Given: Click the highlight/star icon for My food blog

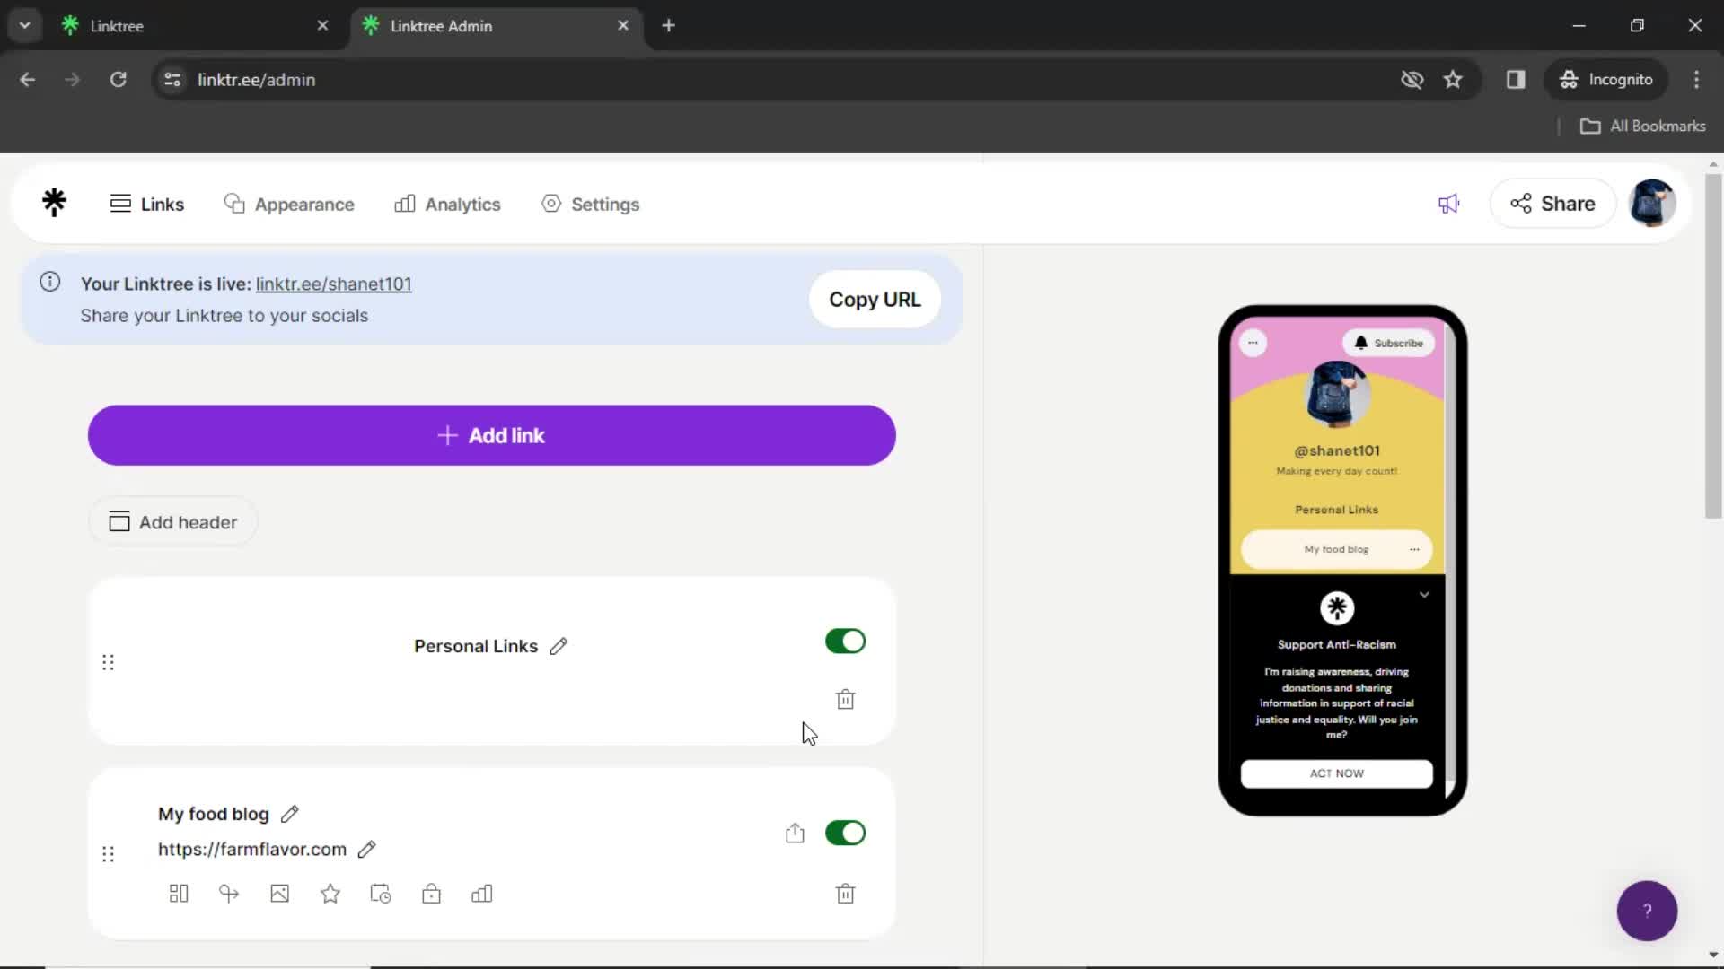Looking at the screenshot, I should coord(330,894).
